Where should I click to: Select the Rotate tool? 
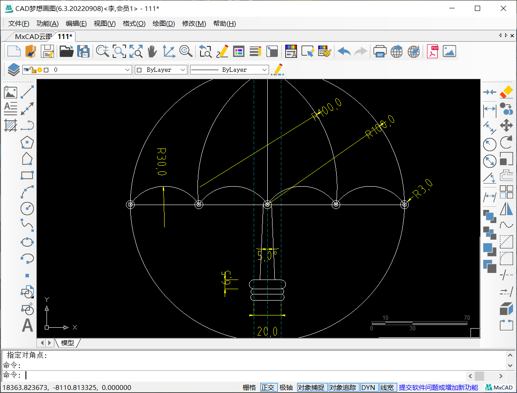click(506, 142)
